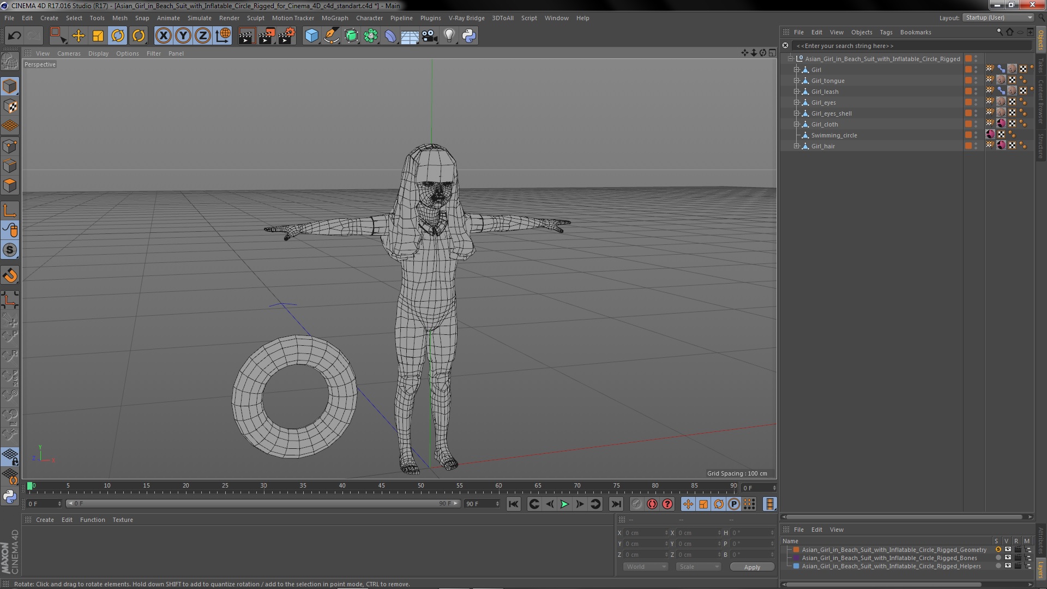Click the X position coordinate field
1047x589 pixels.
click(x=646, y=533)
